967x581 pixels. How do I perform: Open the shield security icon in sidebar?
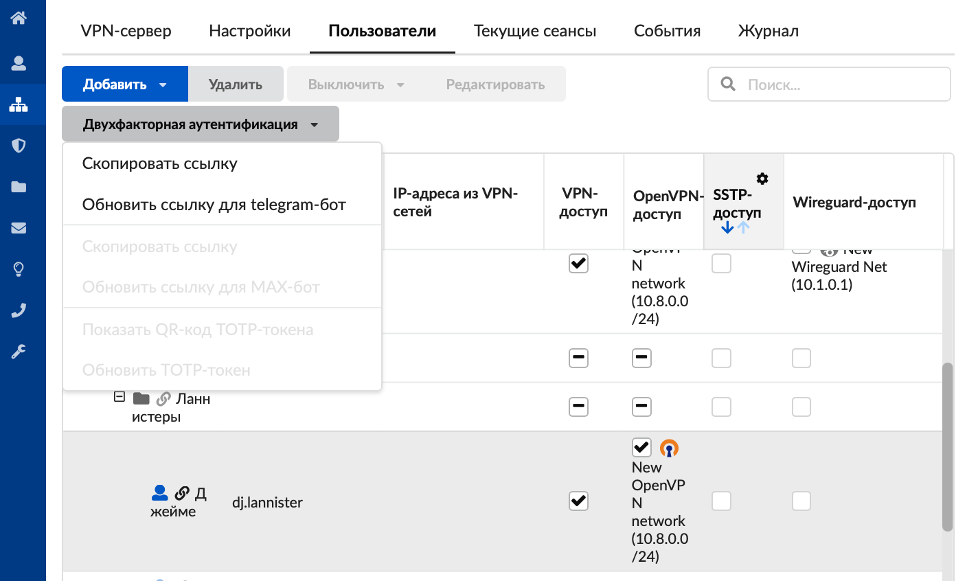19,146
